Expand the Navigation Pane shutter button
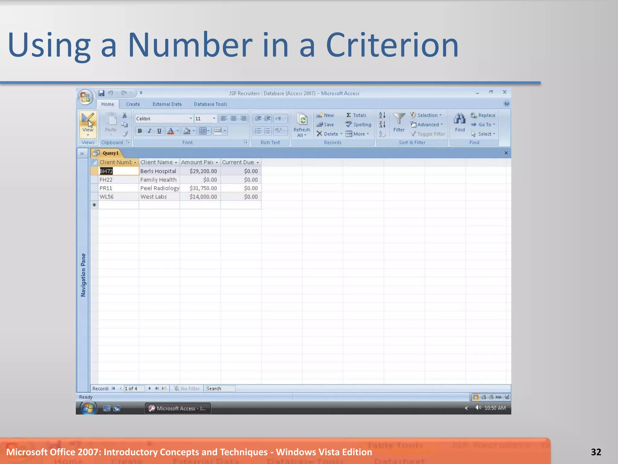 coord(82,154)
